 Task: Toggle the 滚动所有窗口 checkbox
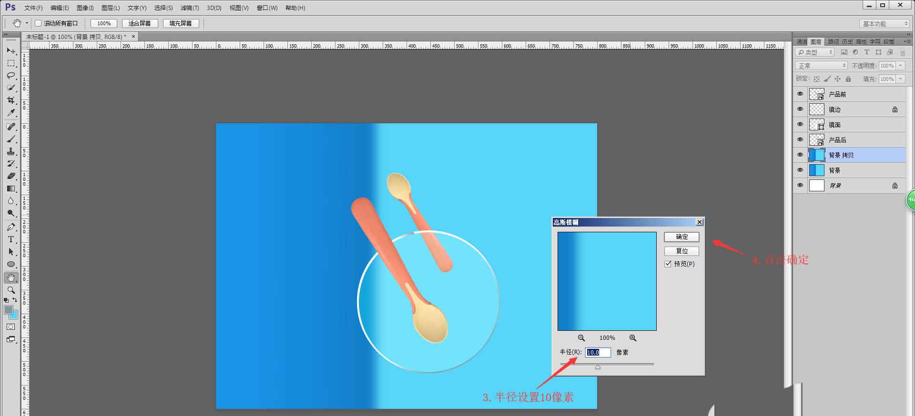tap(38, 23)
